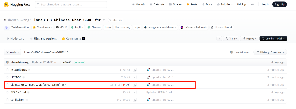Screen dimensions: 296x109
Task: Select the llama tag
Action: 108,28
